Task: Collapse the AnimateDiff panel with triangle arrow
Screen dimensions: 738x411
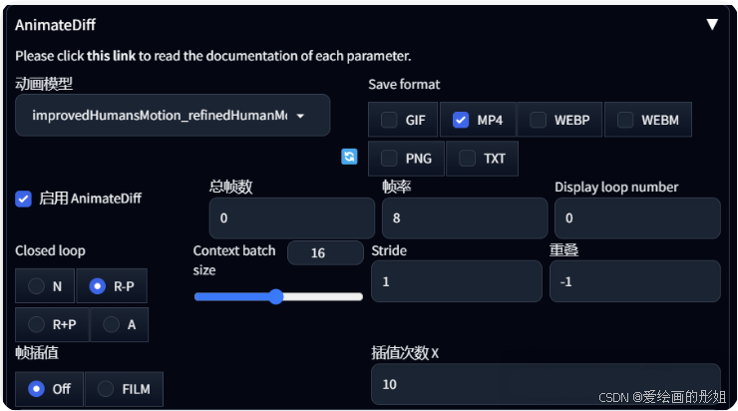Action: (712, 24)
